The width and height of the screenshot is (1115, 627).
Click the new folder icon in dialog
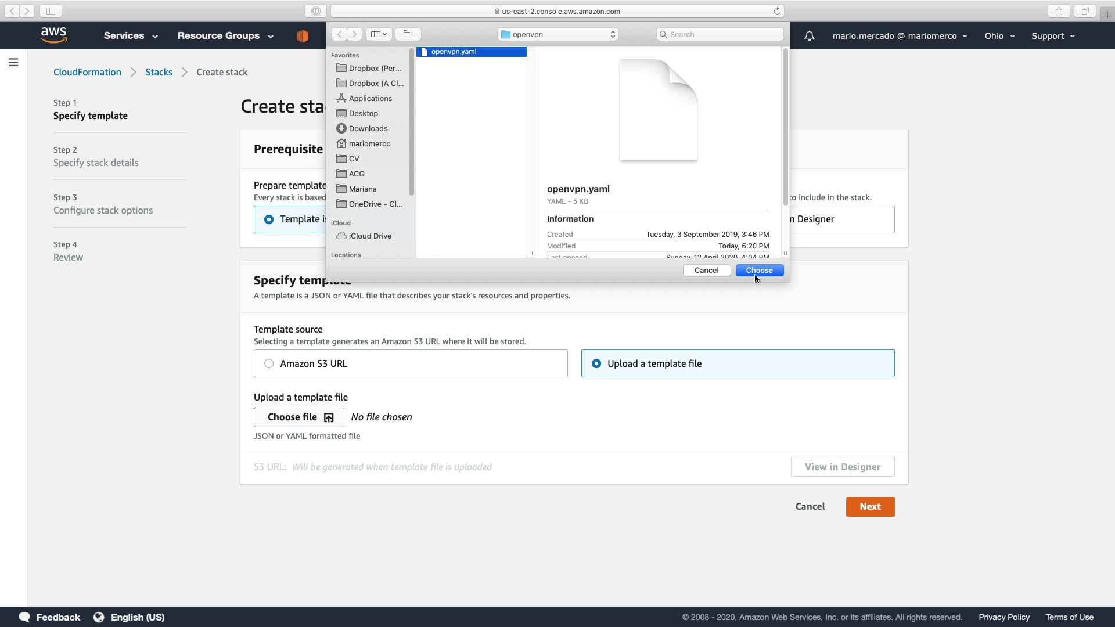point(408,34)
